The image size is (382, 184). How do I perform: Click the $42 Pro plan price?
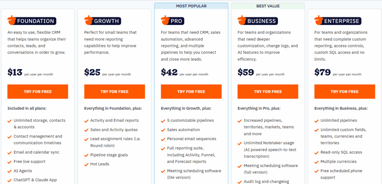pyautogui.click(x=169, y=72)
